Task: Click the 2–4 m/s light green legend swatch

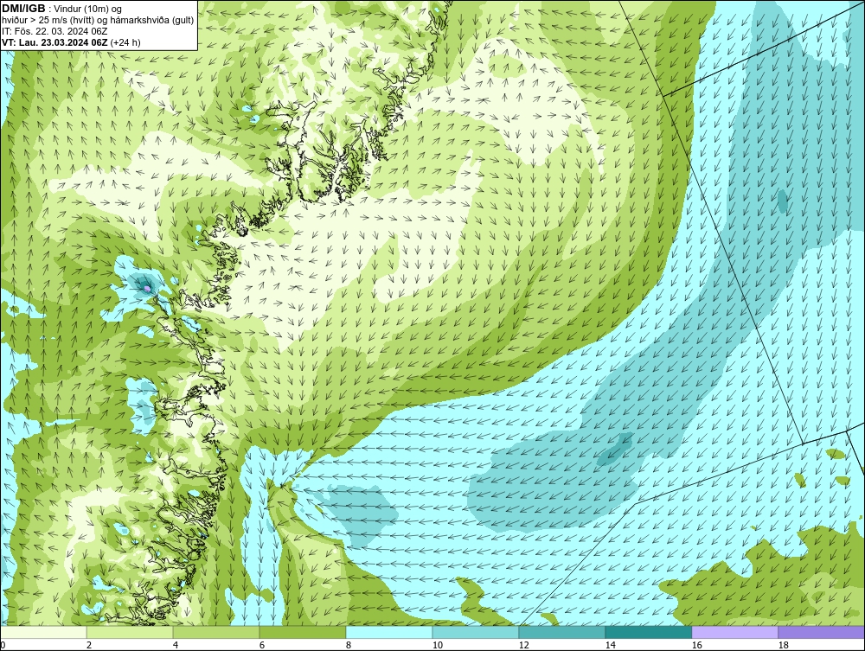Action: [130, 632]
